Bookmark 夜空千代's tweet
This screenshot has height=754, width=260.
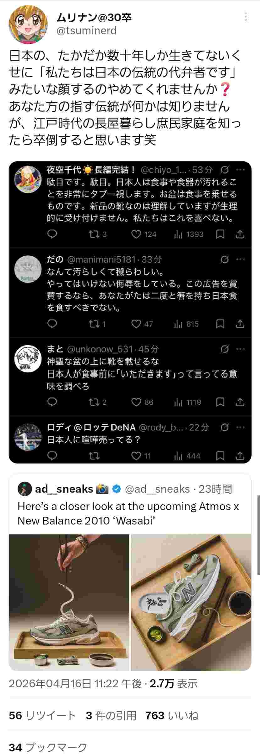coord(220,234)
